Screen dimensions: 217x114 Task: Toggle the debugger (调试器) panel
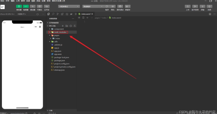point(33,6)
